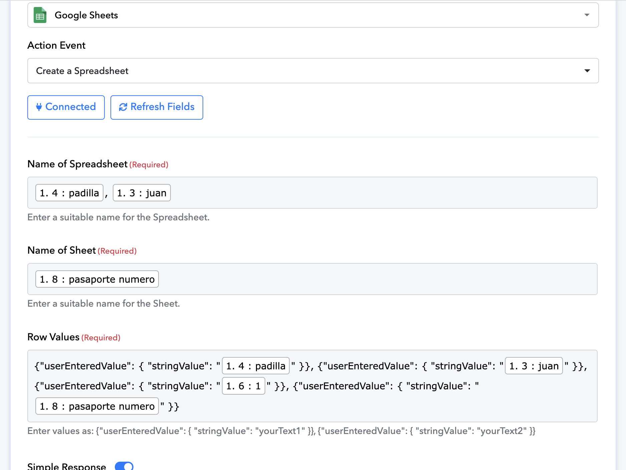Click the 'Row Values' label
626x470 pixels.
[53, 337]
